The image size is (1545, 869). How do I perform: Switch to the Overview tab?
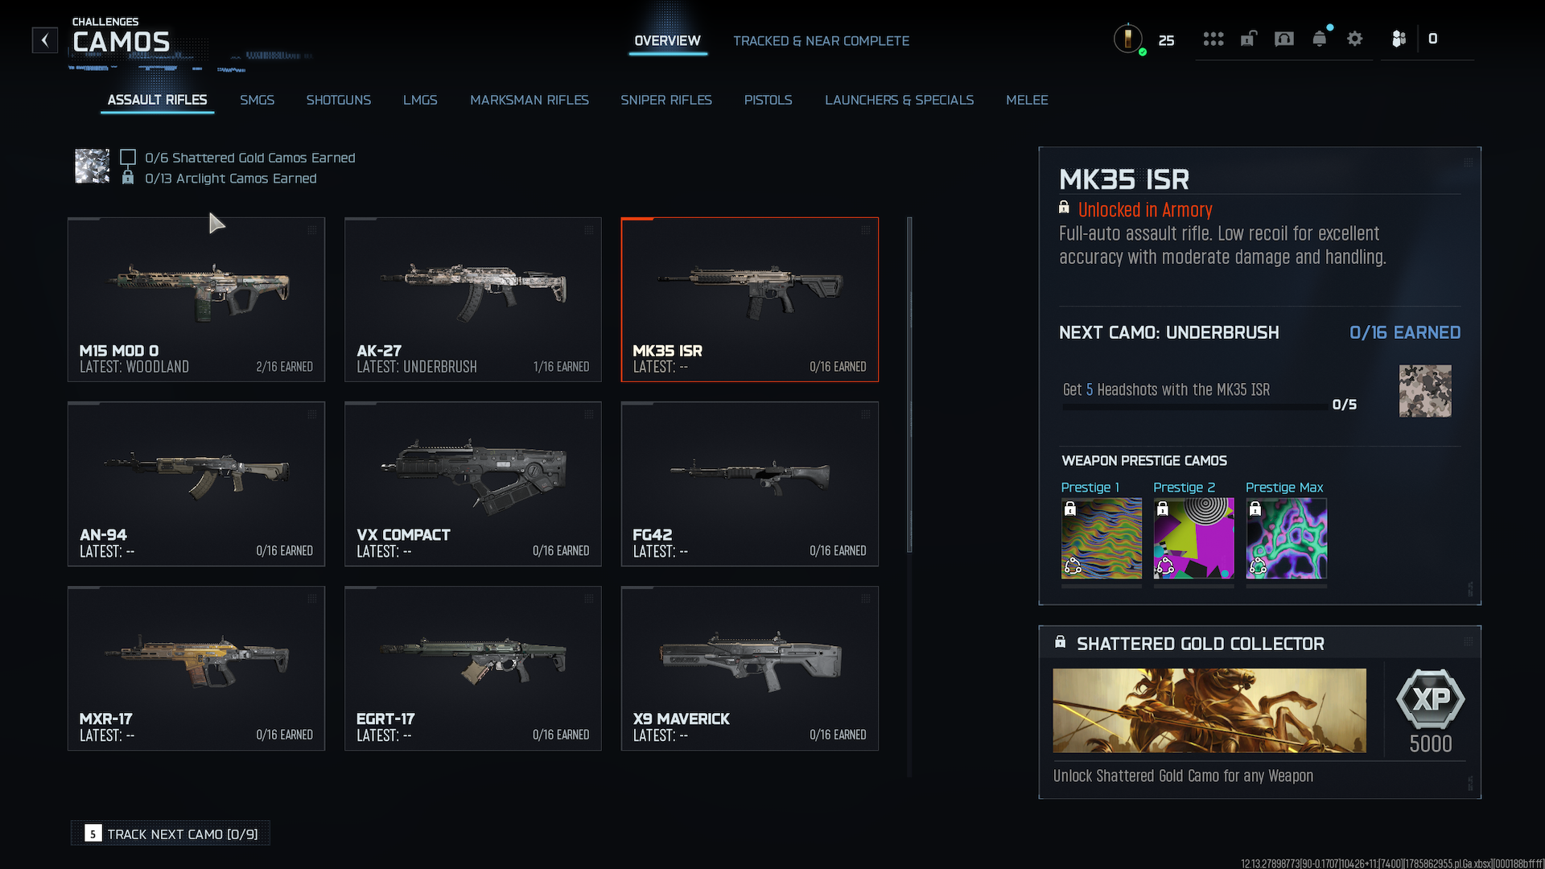[667, 41]
